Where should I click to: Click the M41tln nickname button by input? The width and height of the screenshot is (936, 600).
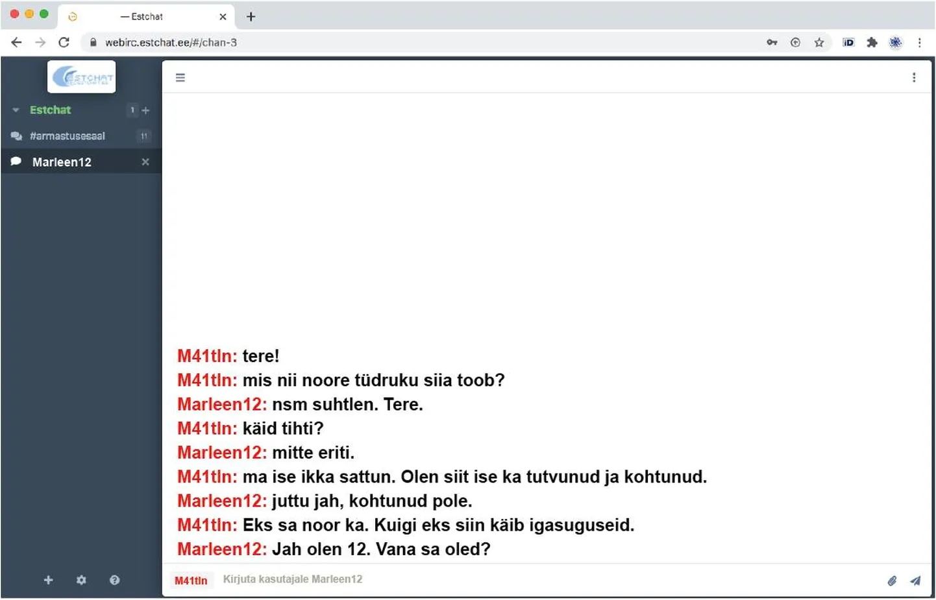coord(191,581)
